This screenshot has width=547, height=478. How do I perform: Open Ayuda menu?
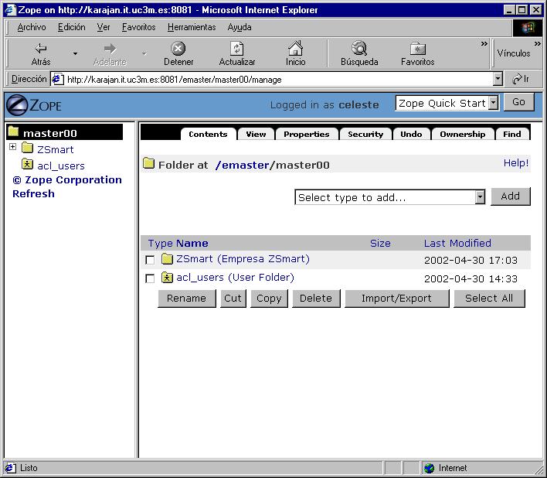pos(240,27)
